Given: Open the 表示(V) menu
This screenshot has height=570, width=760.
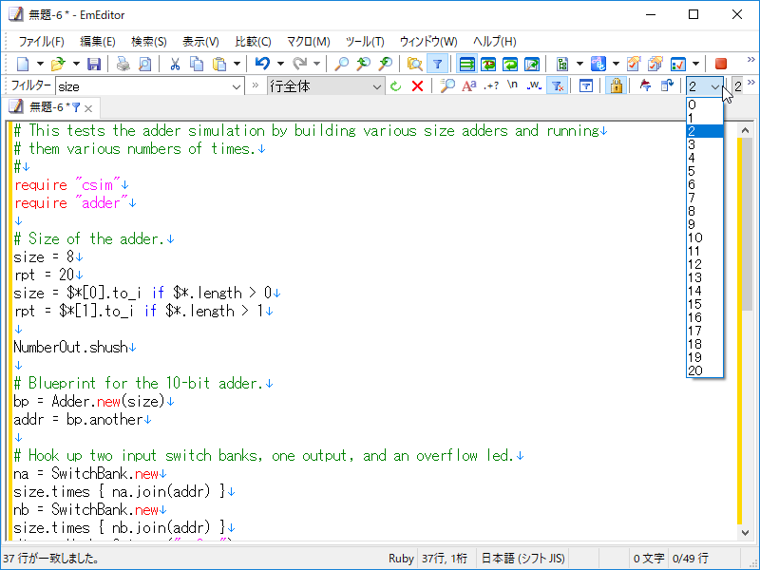Looking at the screenshot, I should coord(200,42).
